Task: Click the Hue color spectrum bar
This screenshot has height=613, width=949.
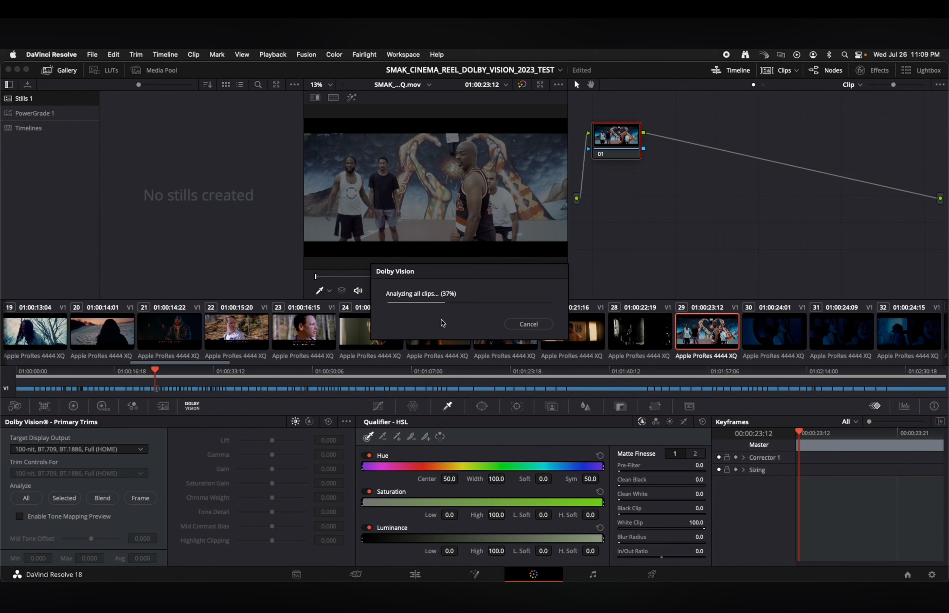Action: coord(482,466)
